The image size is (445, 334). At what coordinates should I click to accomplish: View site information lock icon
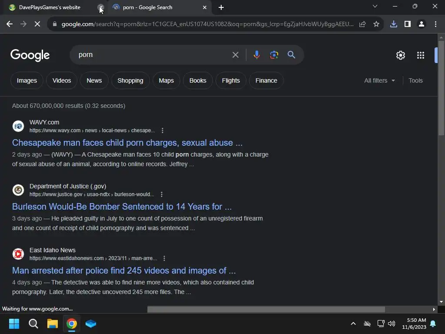click(x=55, y=24)
